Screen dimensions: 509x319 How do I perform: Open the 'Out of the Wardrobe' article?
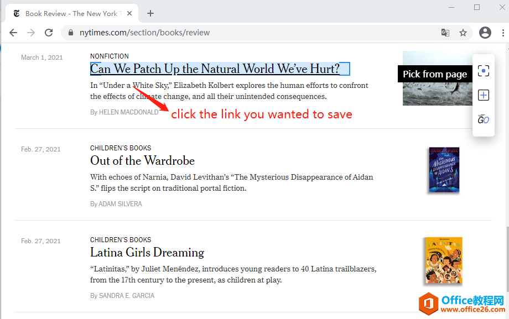click(143, 161)
